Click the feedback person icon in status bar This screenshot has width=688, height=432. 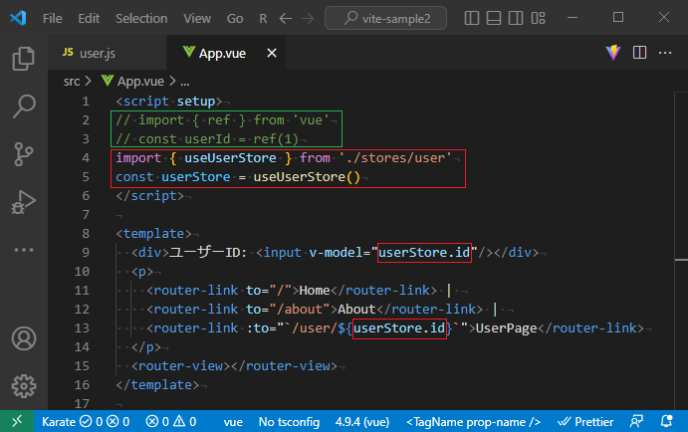636,421
